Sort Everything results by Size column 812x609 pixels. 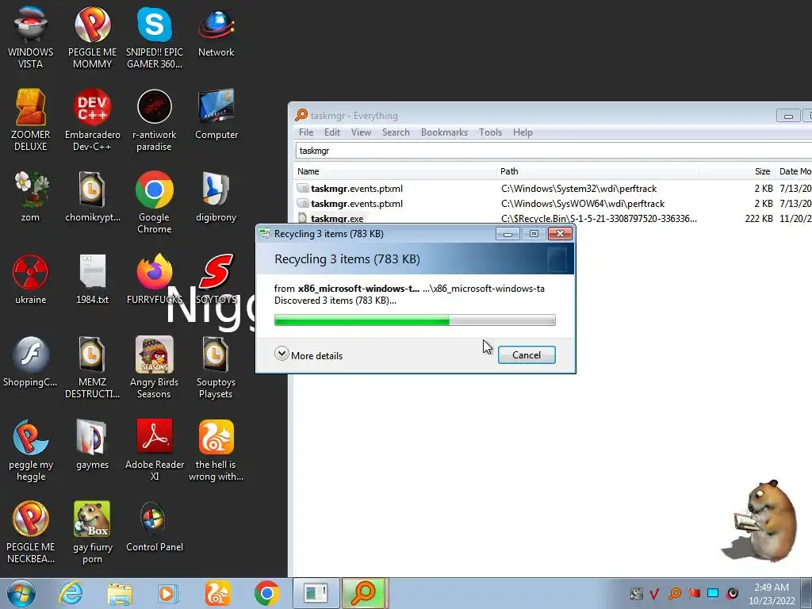(737, 171)
